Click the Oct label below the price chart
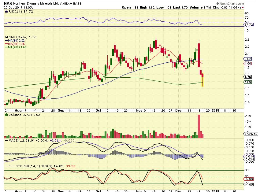Screen dimensions: 260x192 pos(98,110)
